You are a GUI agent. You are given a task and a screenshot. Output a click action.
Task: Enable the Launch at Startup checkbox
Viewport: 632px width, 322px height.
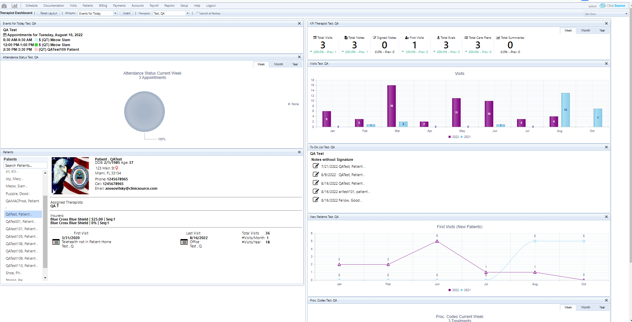(198, 13)
